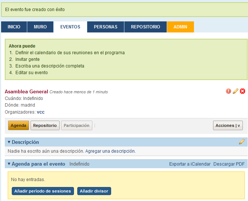Collapse the Descripción section
The width and height of the screenshot is (248, 201).
(x=9, y=142)
